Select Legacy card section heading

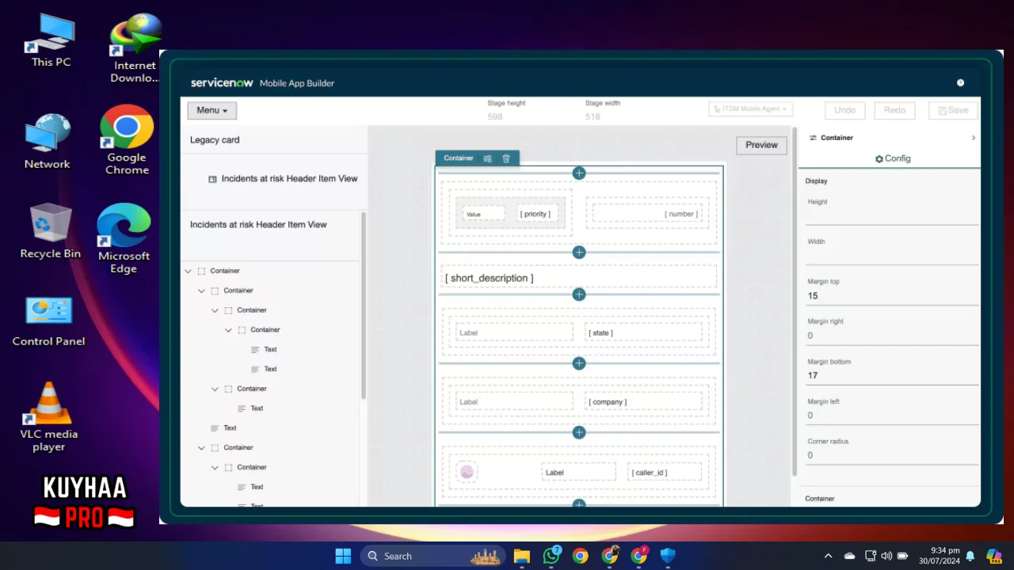215,140
